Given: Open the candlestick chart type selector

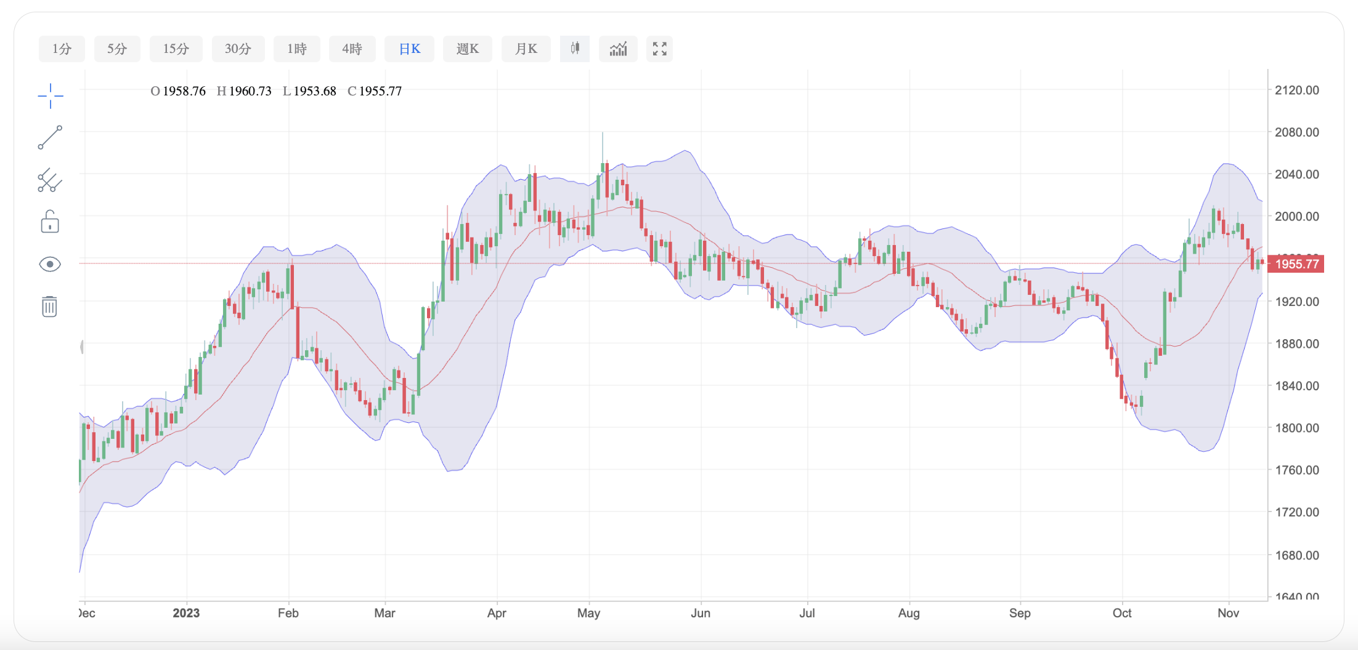Looking at the screenshot, I should (574, 49).
